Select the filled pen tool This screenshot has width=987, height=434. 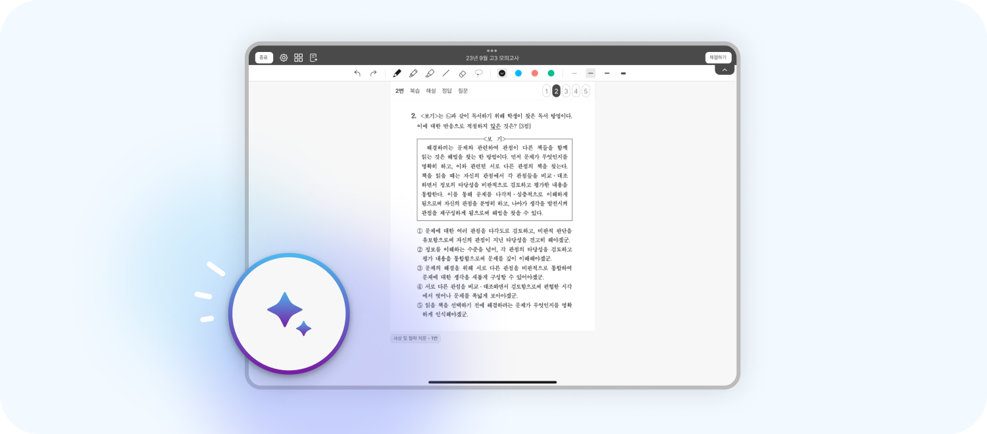click(x=397, y=73)
